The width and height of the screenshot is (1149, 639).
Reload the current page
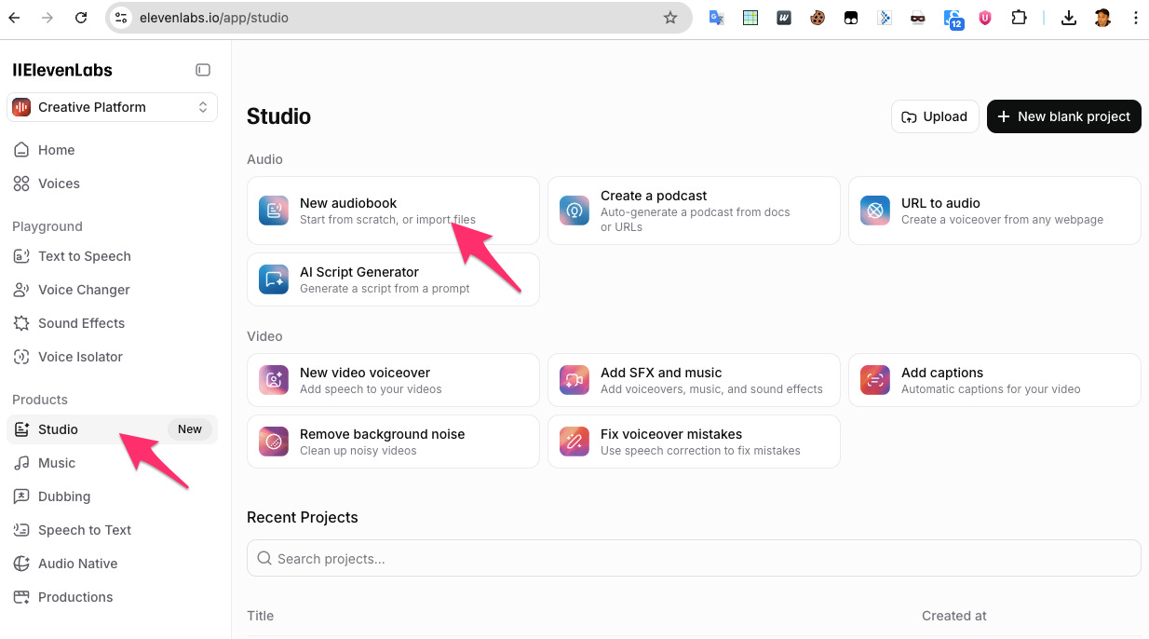(x=81, y=18)
